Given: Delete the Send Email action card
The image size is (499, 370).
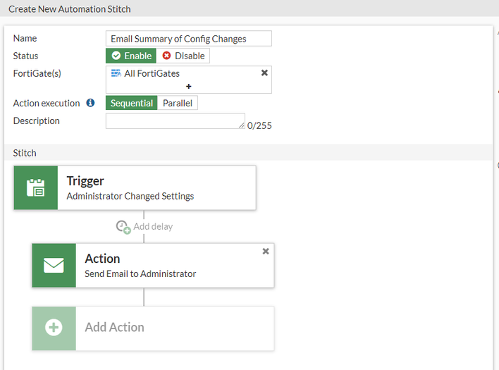Looking at the screenshot, I should [x=266, y=251].
